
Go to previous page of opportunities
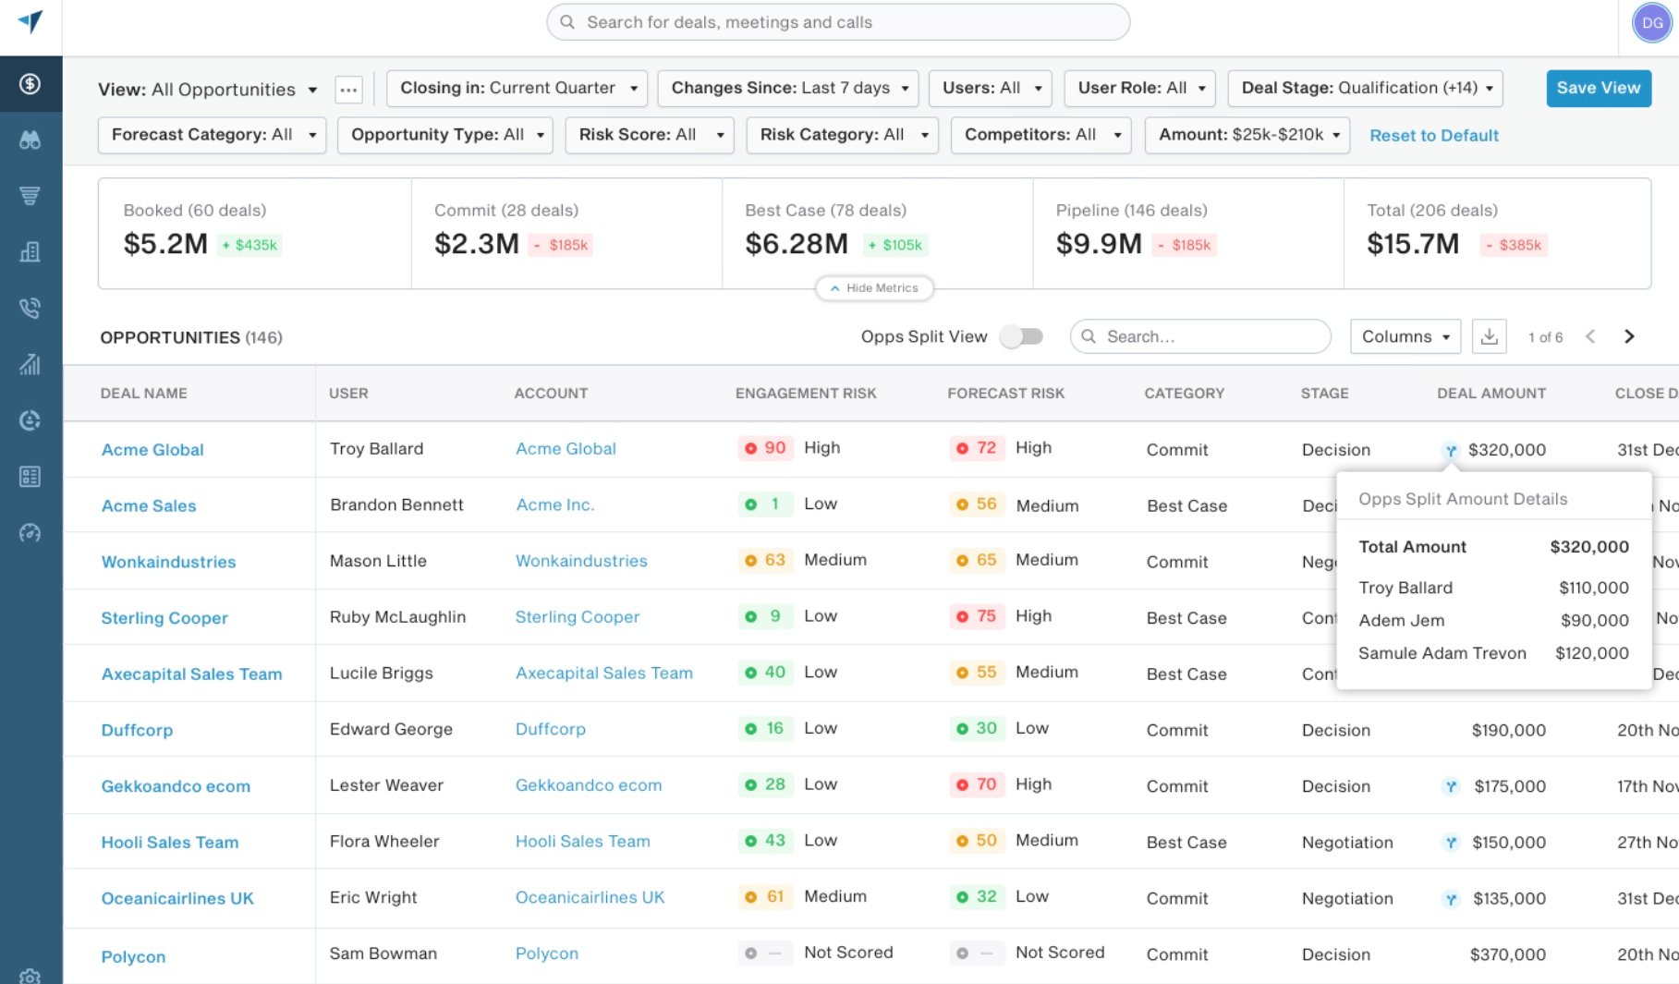tap(1590, 337)
